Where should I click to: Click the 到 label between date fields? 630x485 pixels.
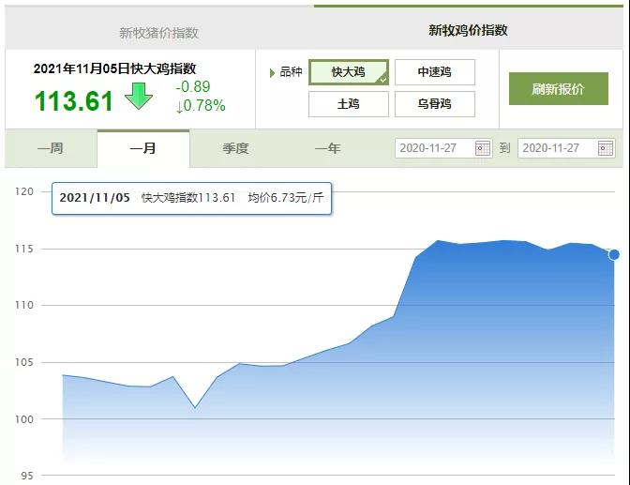click(505, 148)
